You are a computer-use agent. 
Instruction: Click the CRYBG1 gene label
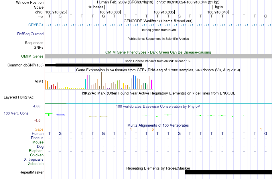point(36,25)
